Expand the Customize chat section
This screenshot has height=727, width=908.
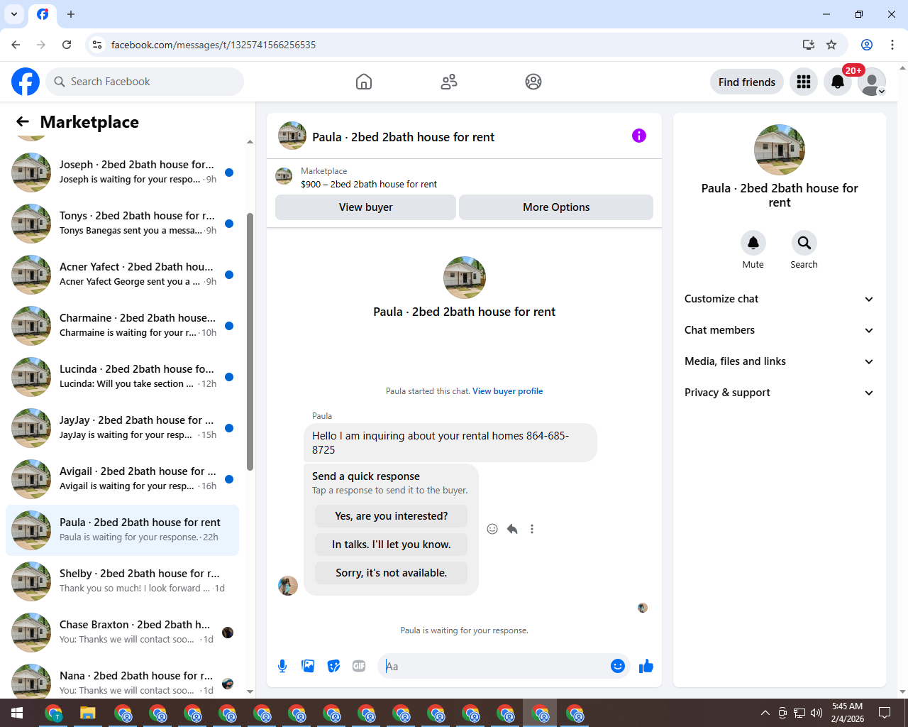pyautogui.click(x=779, y=299)
